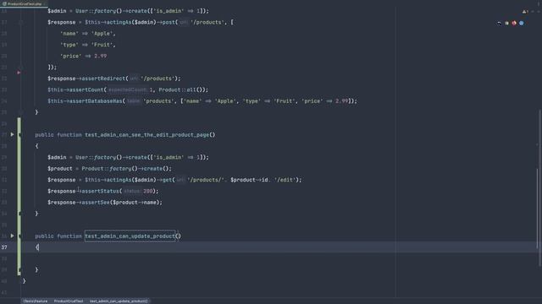
Task: Open page in blue browser icon
Action: pos(522,23)
